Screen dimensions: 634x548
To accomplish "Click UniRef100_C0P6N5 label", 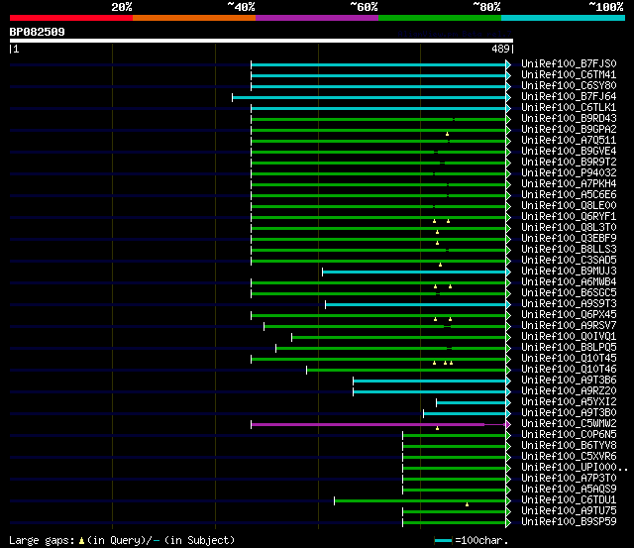I will point(569,435).
